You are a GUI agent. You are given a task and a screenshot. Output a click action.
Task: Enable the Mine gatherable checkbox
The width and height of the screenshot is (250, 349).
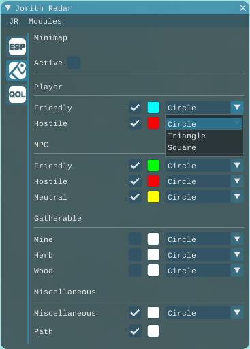click(135, 239)
